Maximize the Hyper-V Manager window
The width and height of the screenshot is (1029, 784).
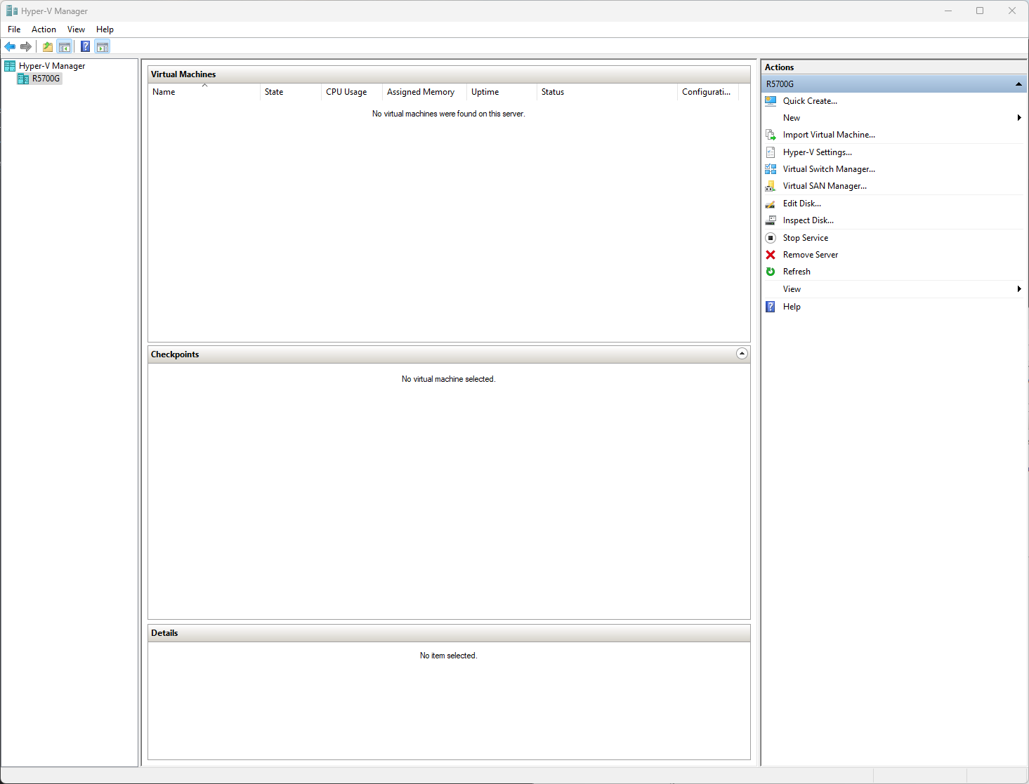[x=980, y=11]
